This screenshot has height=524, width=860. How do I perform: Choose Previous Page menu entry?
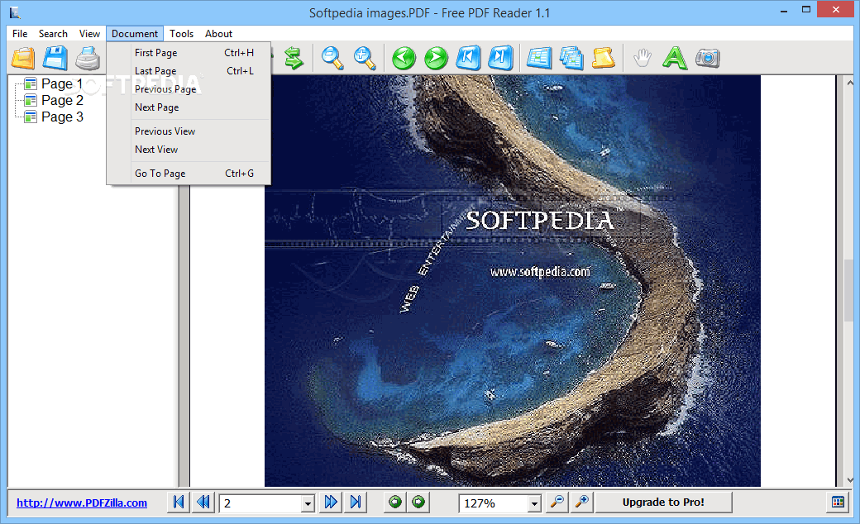189,88
